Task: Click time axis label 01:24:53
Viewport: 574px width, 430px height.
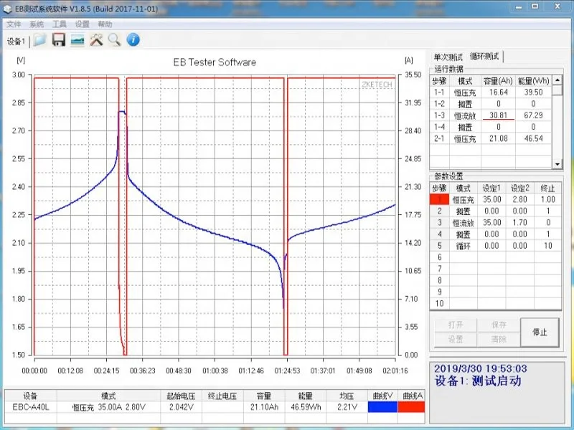Action: pos(287,371)
